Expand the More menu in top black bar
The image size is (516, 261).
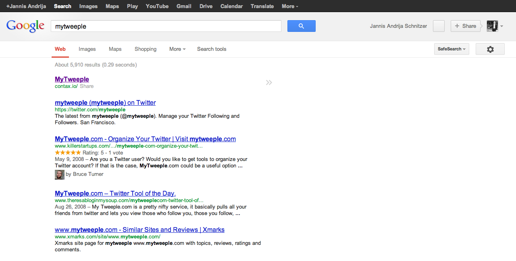(290, 6)
